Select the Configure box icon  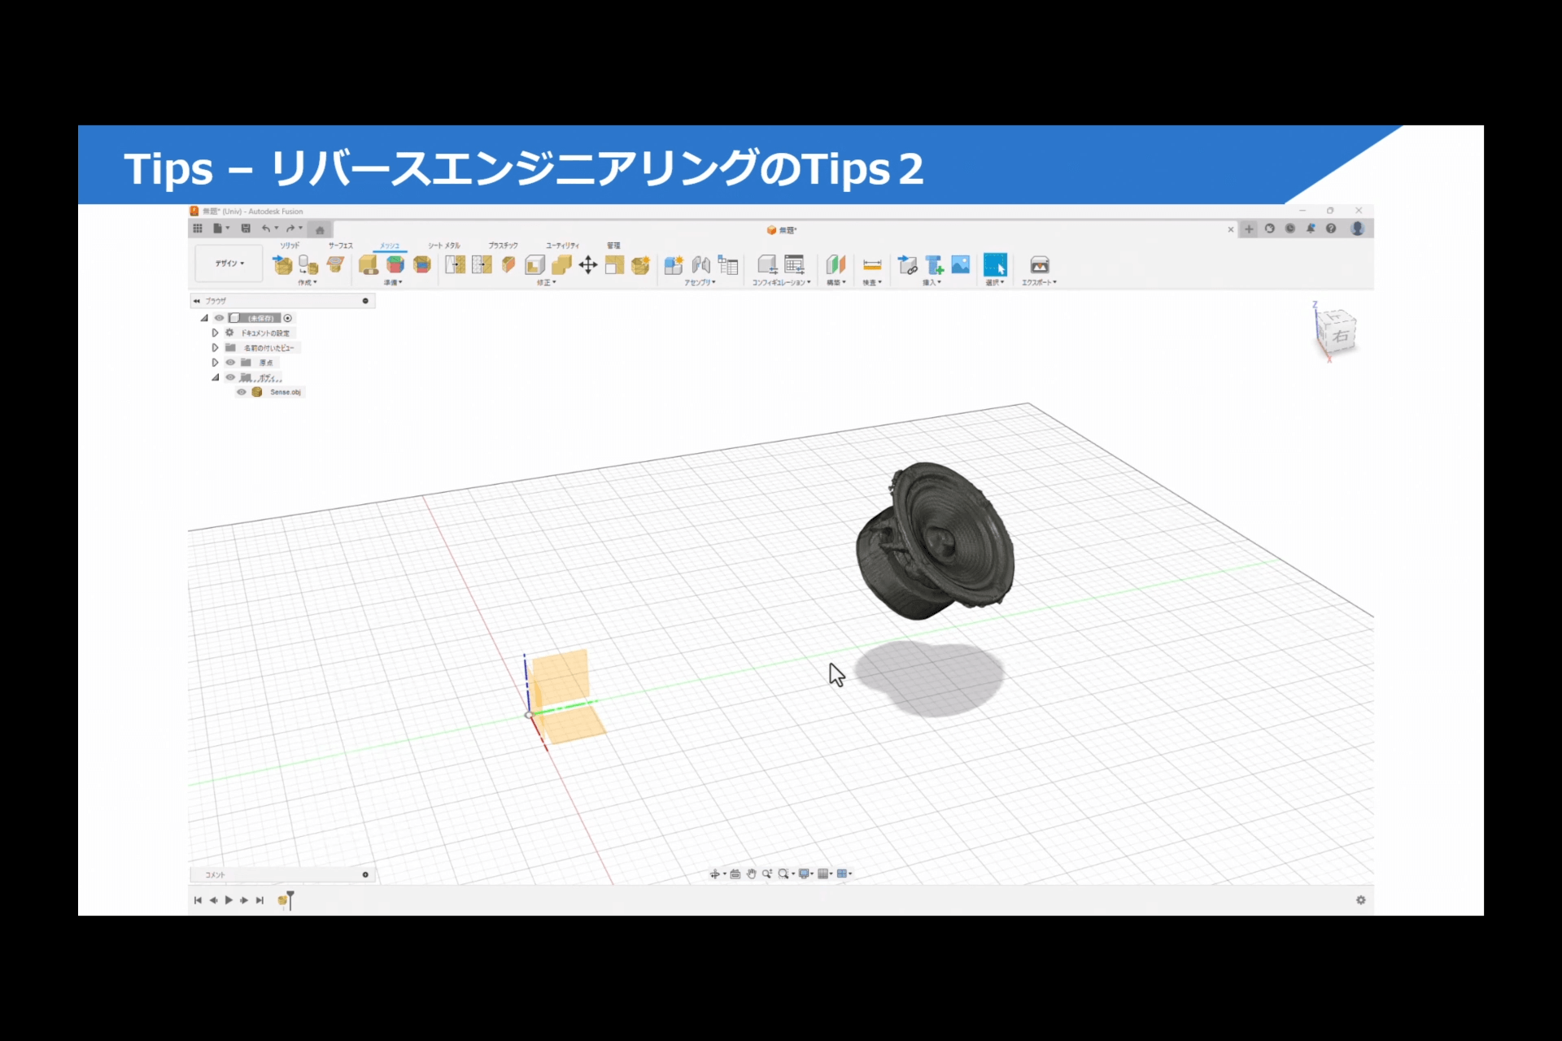767,264
